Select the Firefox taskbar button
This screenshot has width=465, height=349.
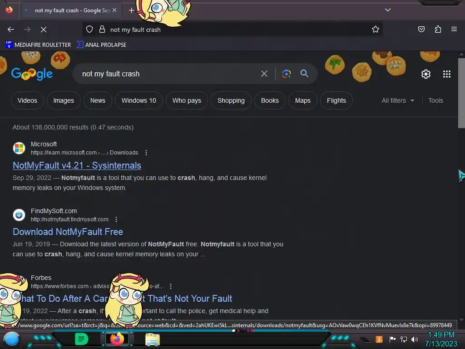click(117, 339)
